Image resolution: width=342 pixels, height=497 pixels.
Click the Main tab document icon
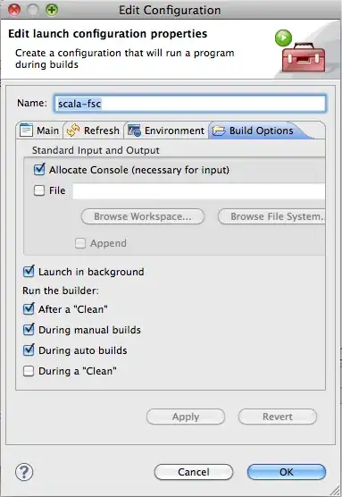tap(26, 131)
